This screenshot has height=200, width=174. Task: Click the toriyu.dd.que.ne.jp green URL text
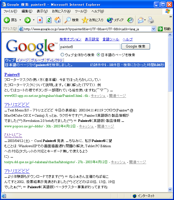coord(40,162)
